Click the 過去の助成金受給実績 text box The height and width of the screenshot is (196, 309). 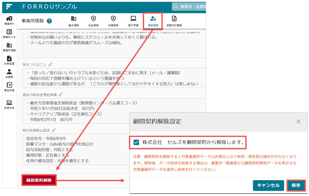pos(114,111)
